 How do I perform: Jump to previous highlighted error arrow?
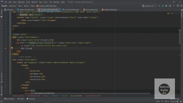[176, 13]
